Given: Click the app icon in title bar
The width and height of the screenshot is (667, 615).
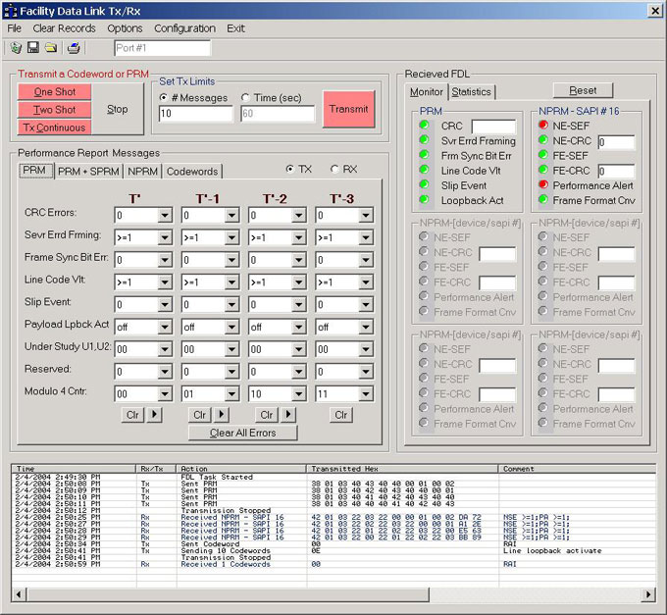Looking at the screenshot, I should pos(10,11).
